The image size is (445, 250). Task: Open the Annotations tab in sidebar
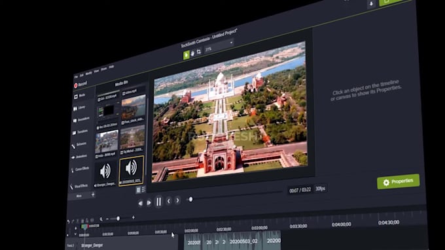81,119
